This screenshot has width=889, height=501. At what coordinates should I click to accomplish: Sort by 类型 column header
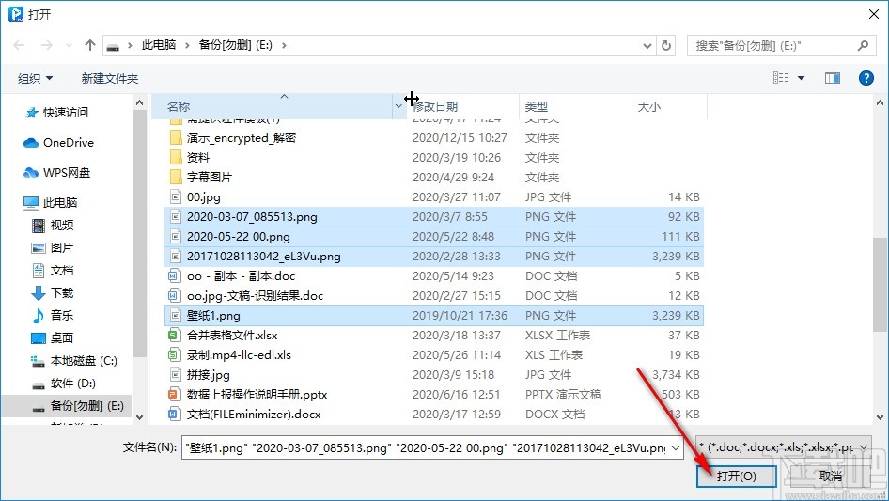[x=537, y=106]
